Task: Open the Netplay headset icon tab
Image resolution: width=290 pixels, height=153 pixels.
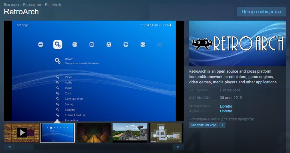Action: (143, 45)
